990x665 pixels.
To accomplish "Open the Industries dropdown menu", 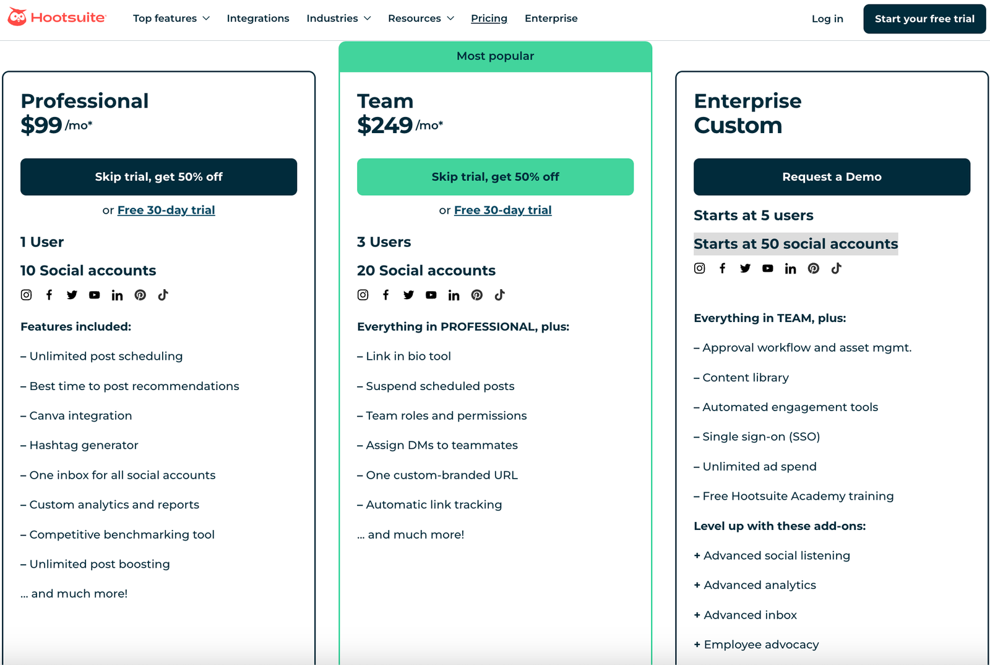I will (338, 19).
